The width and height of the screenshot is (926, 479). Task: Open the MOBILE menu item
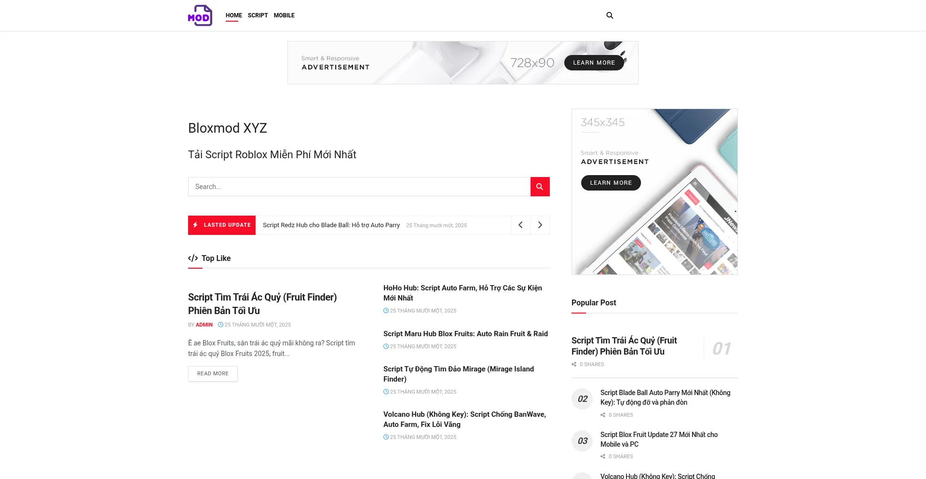pos(284,15)
